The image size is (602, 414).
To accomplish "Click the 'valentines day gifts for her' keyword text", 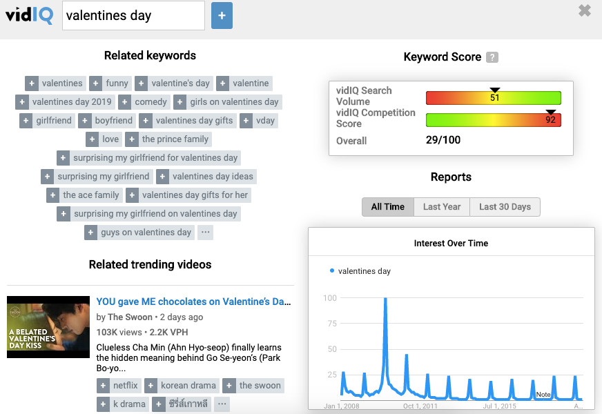I will point(195,195).
